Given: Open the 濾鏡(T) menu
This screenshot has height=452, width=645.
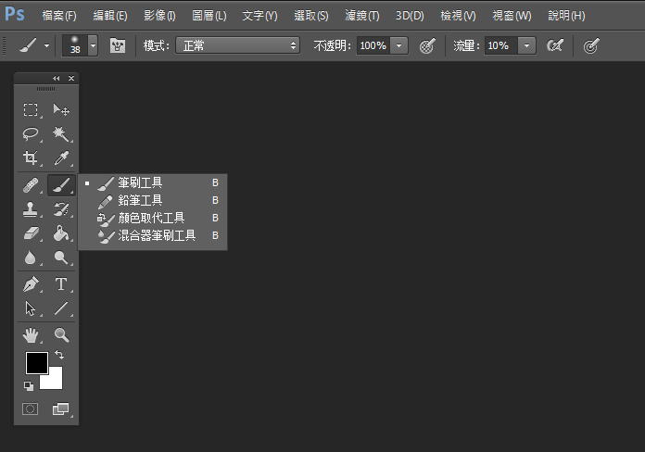Looking at the screenshot, I should 361,16.
